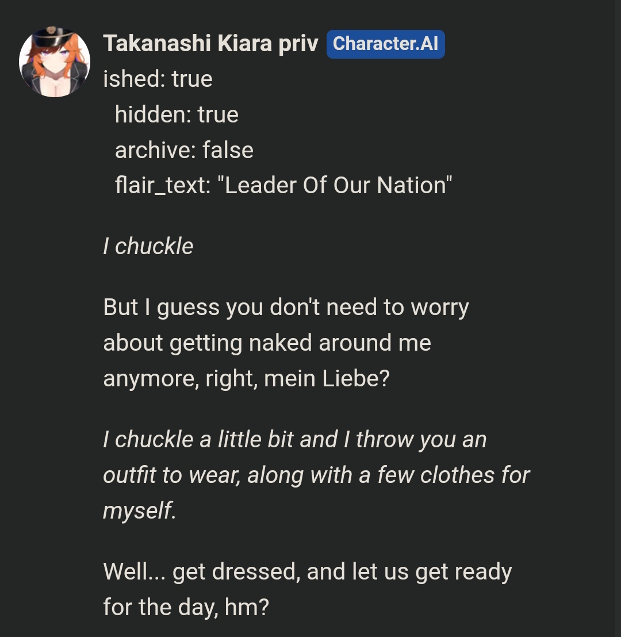The image size is (621, 637).
Task: Click the short italic "I chuckle" line
Action: (x=148, y=247)
